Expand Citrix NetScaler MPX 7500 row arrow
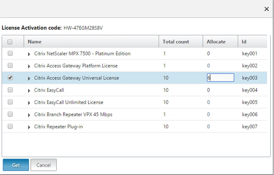 [29, 54]
